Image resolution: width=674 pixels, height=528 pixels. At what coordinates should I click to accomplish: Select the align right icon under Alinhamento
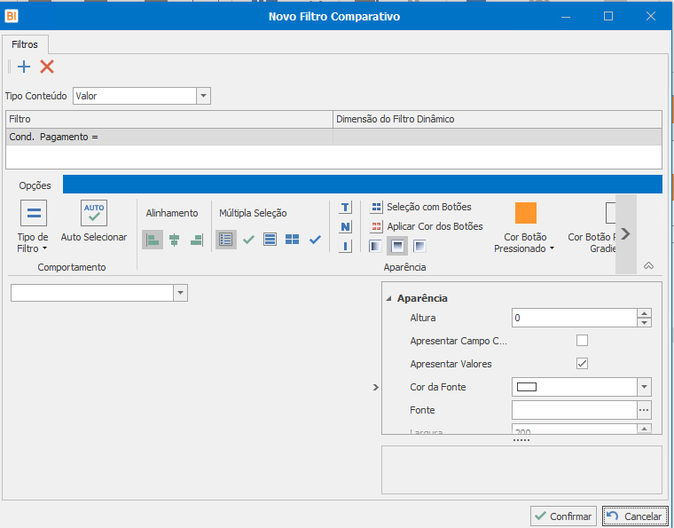(196, 240)
